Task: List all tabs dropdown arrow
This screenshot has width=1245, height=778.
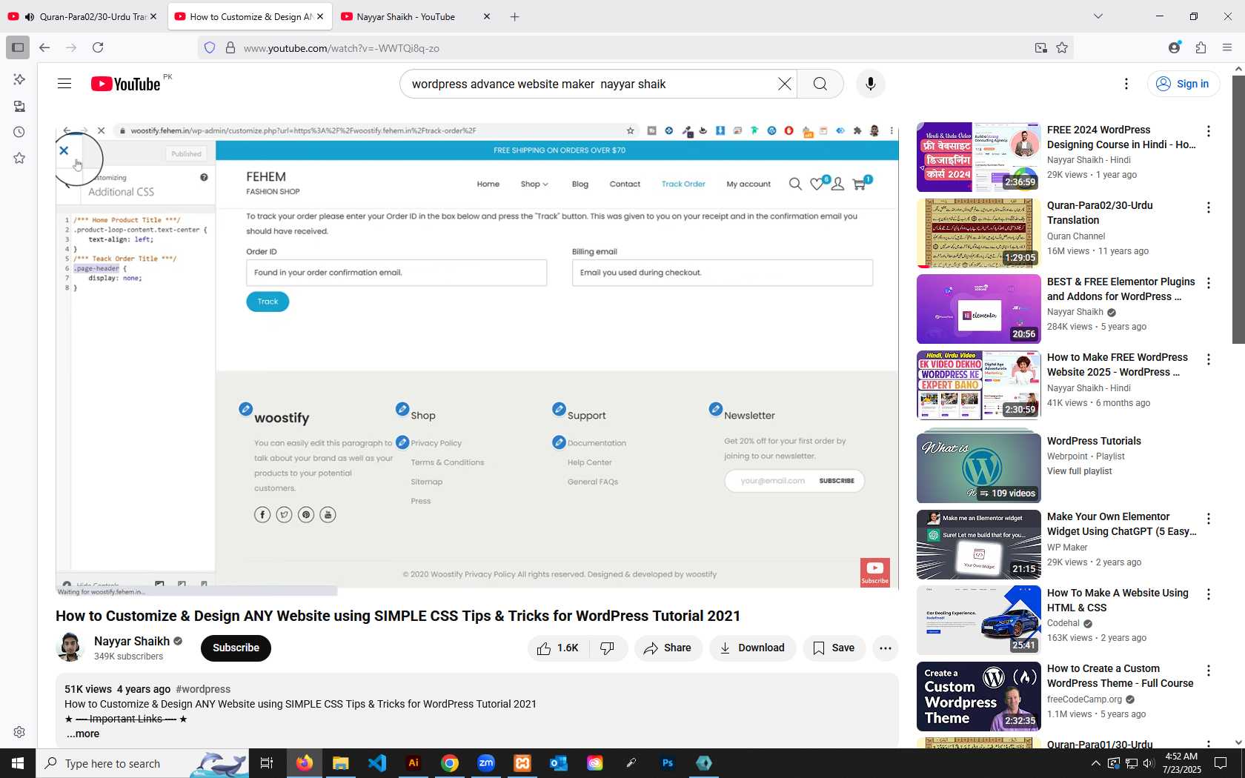Action: [1098, 16]
